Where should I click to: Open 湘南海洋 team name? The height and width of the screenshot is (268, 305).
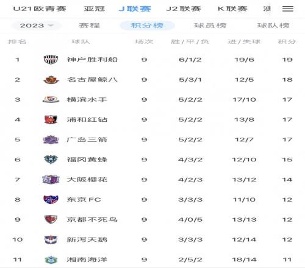tap(87, 259)
